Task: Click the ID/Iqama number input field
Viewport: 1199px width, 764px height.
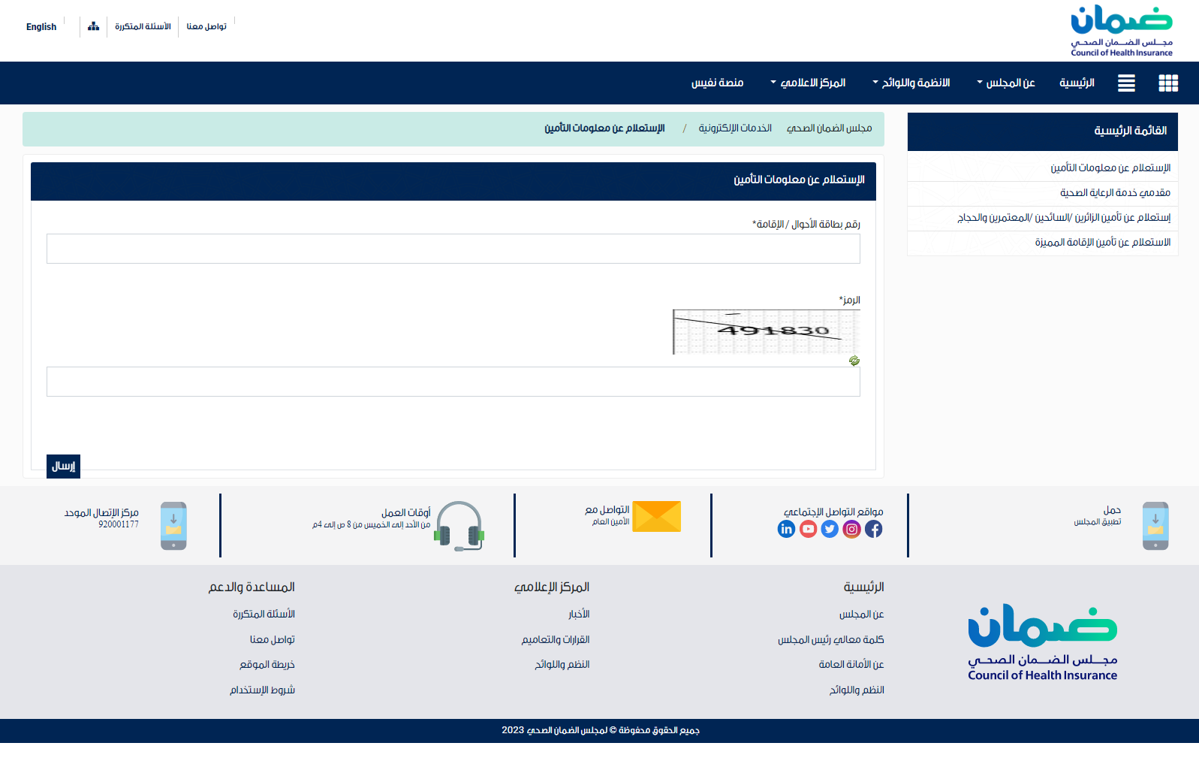Action: 453,249
